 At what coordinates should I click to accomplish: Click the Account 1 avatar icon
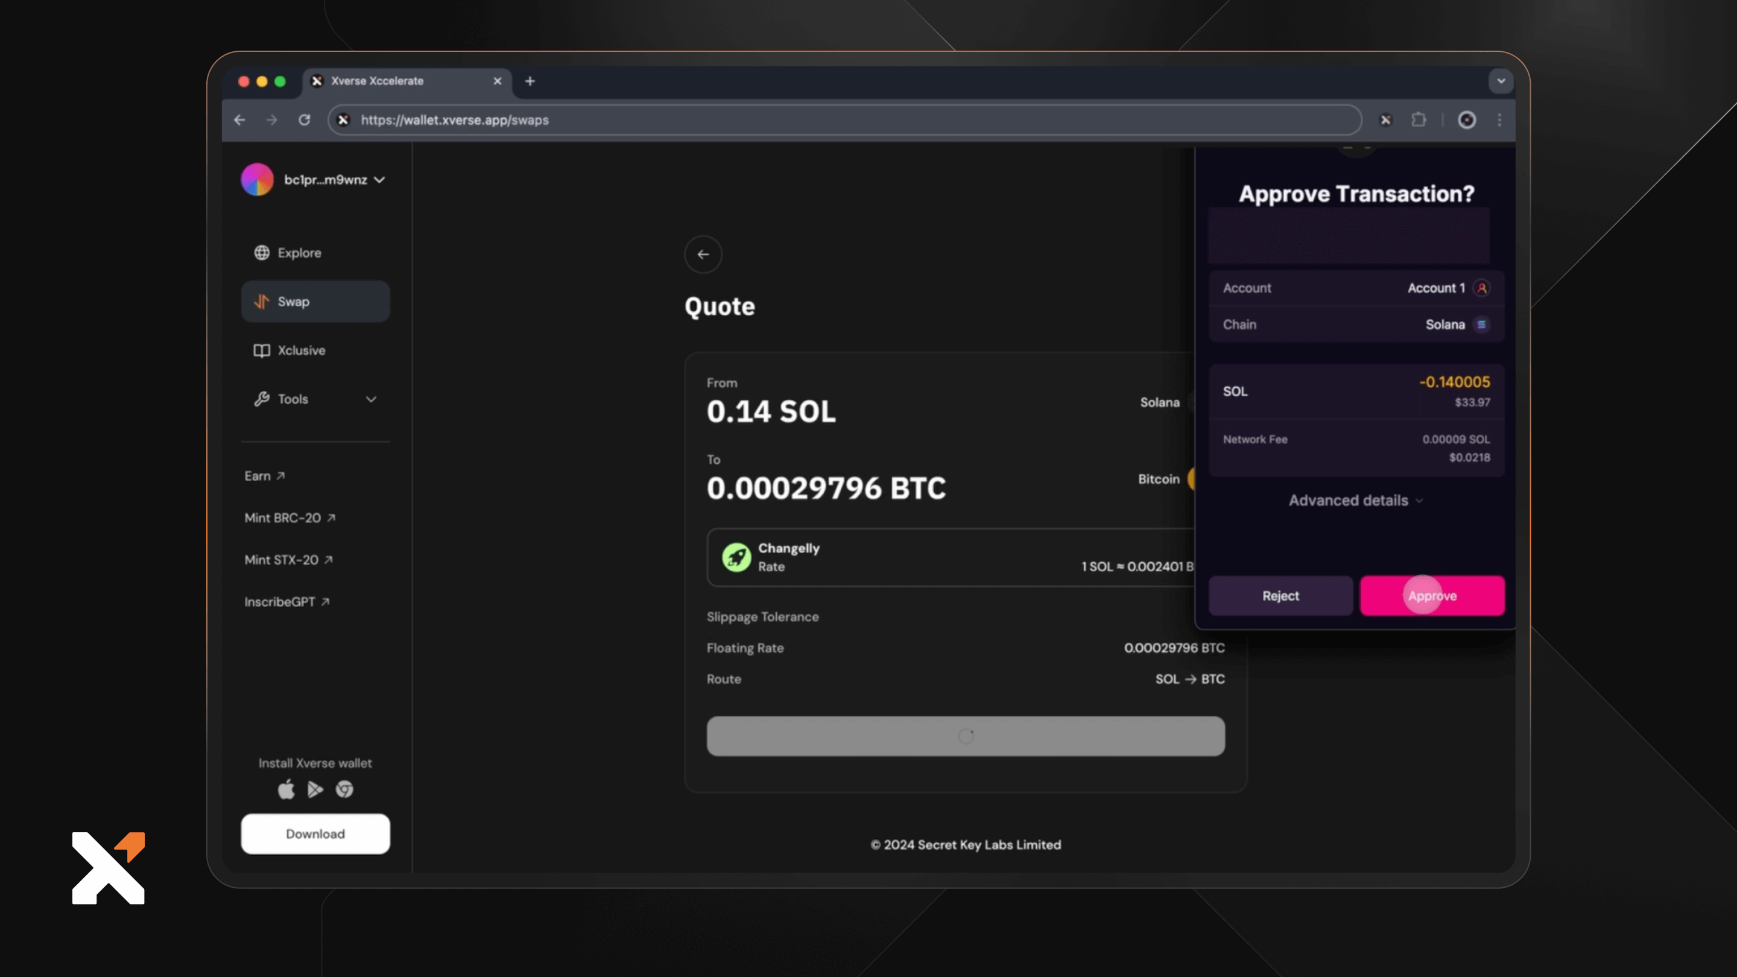pos(1481,288)
